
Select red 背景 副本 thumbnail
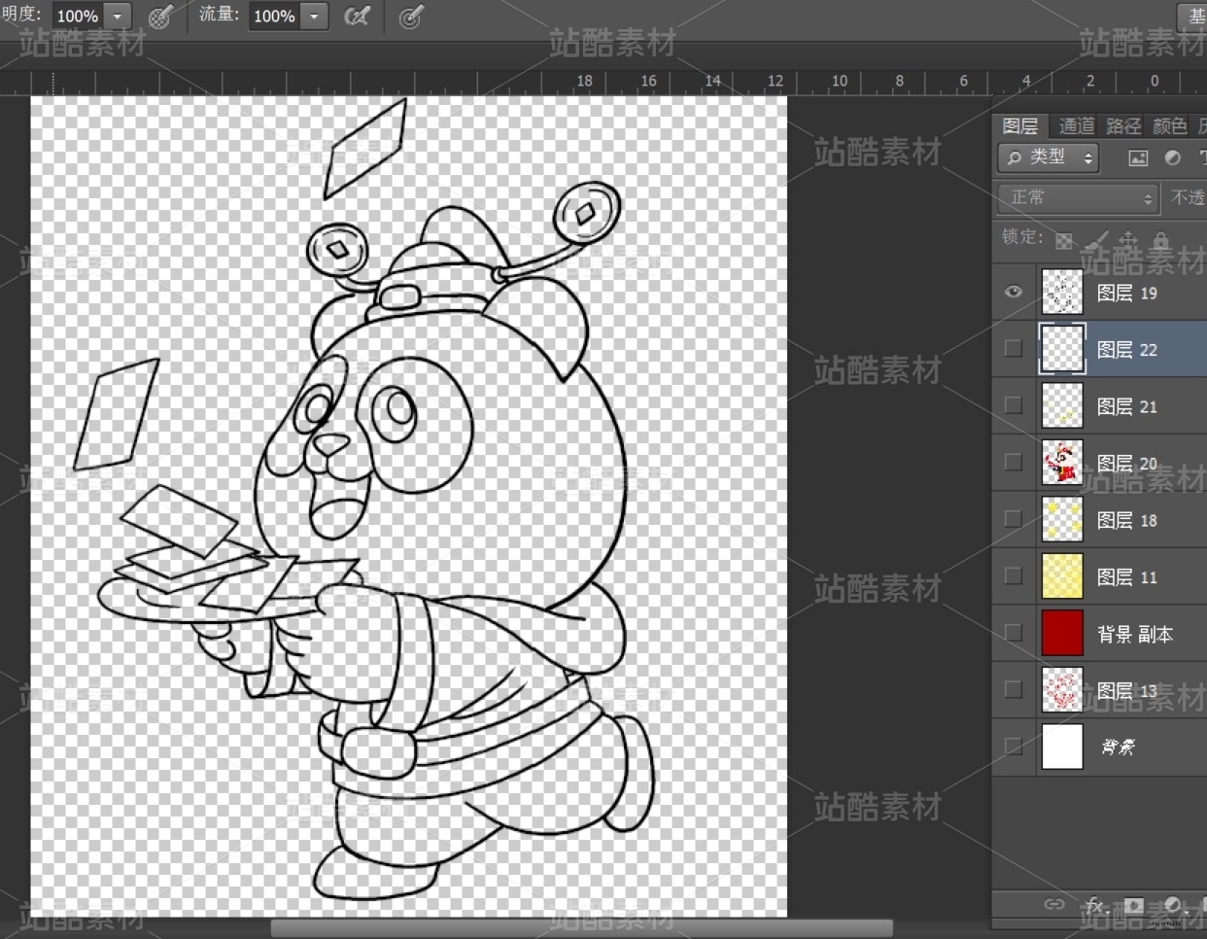pyautogui.click(x=1062, y=633)
